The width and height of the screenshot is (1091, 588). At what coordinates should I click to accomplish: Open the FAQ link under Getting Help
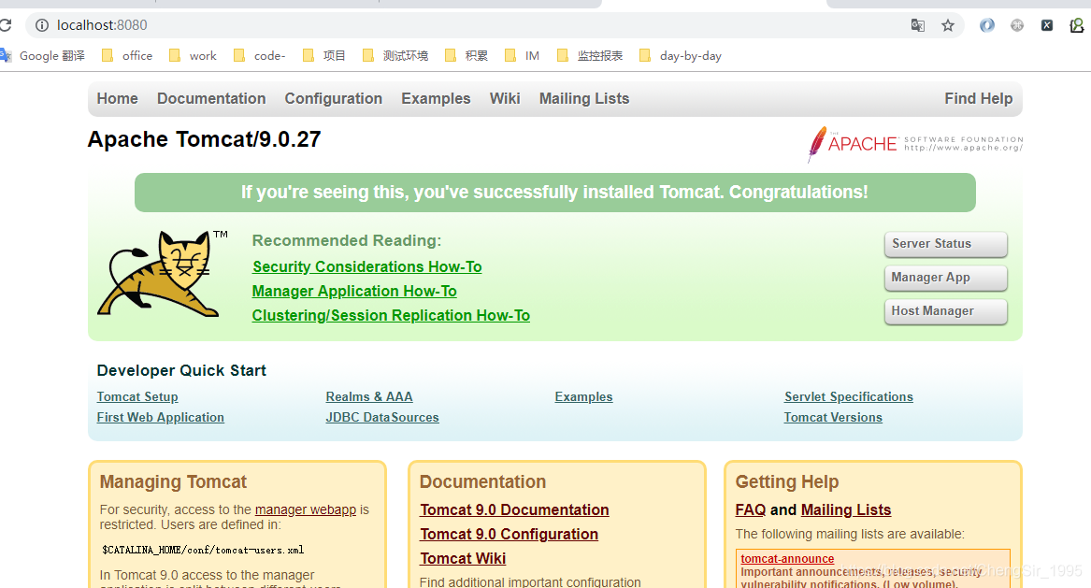tap(750, 510)
